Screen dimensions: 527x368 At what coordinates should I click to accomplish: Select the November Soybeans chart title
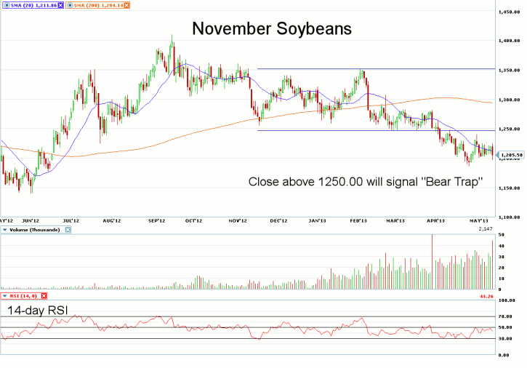pos(272,30)
